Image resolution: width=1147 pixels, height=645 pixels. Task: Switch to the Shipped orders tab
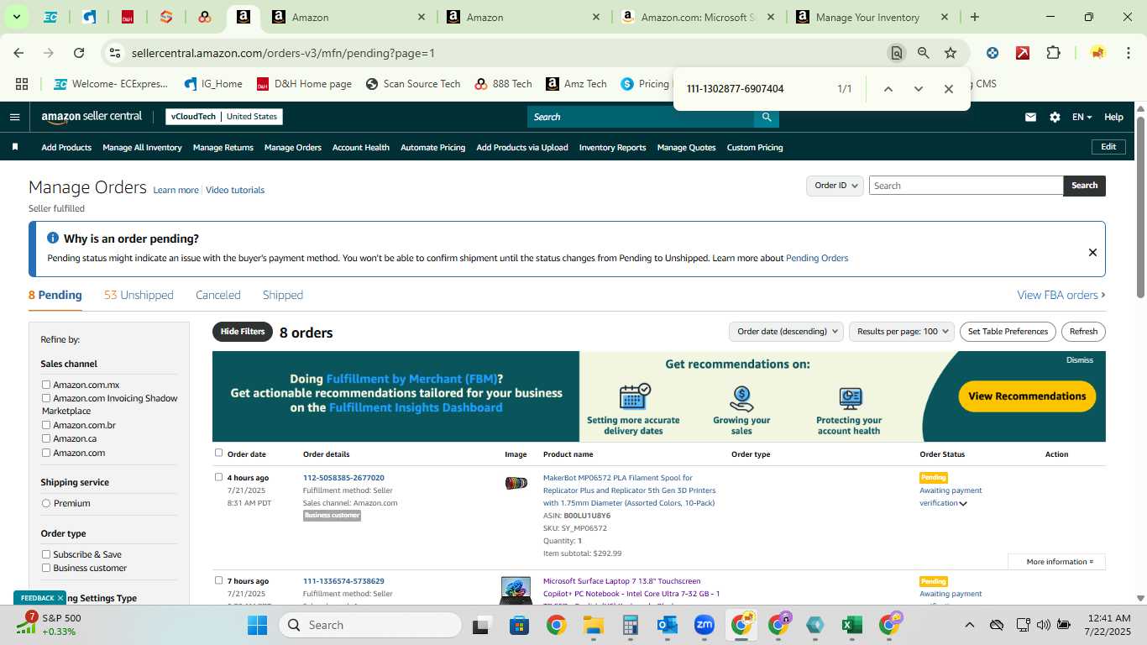[283, 295]
